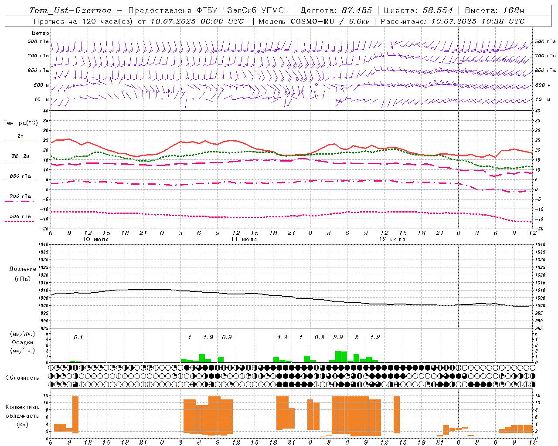Click the 1.3 precipitation amount
This screenshot has height=446, width=558.
pyautogui.click(x=282, y=338)
